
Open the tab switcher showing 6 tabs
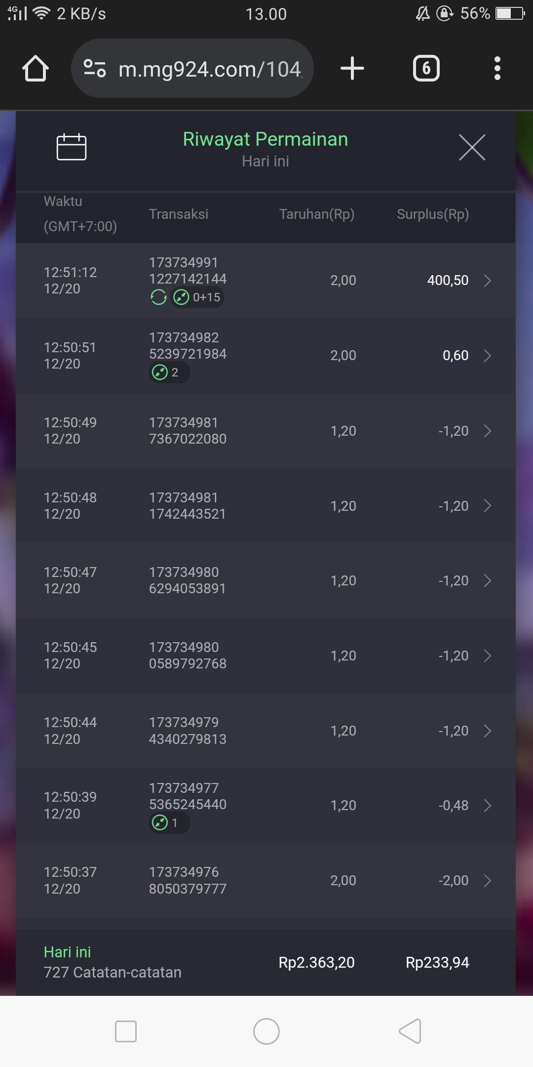tap(426, 68)
